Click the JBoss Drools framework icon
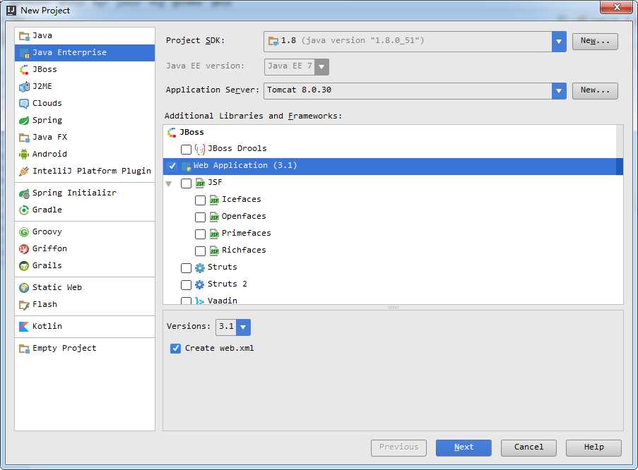The image size is (638, 470). (x=200, y=149)
